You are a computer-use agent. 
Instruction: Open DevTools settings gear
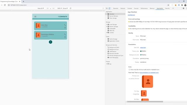click(x=183, y=8)
